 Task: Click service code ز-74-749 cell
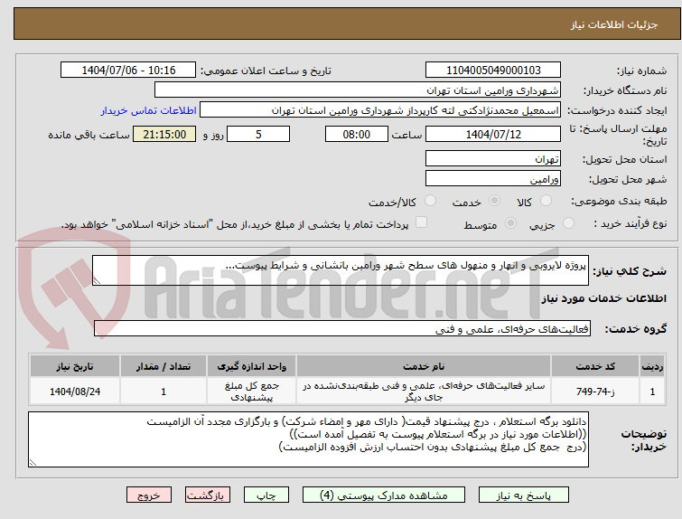tap(594, 392)
